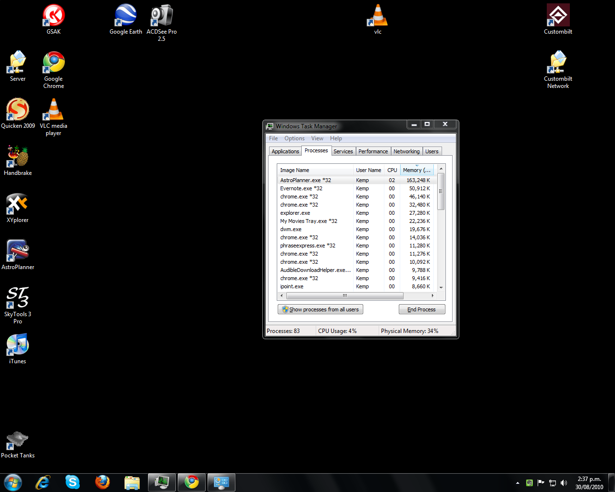This screenshot has height=492, width=615.
Task: Launch Internet Explorer from the taskbar
Action: click(x=43, y=482)
